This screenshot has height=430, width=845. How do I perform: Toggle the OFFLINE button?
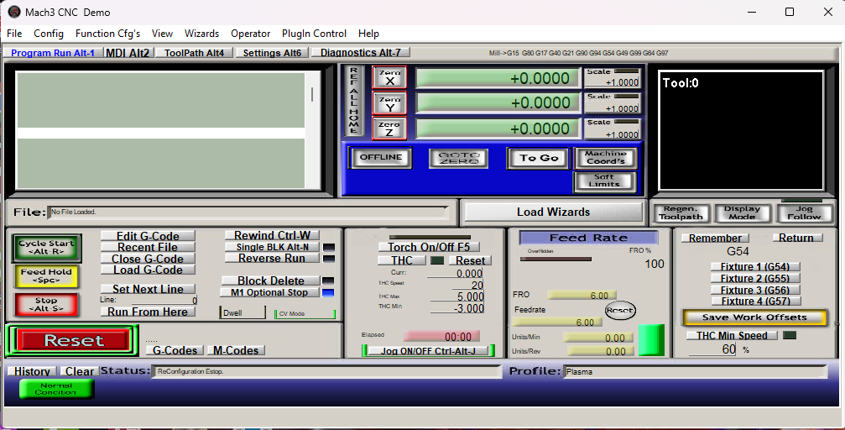(380, 158)
